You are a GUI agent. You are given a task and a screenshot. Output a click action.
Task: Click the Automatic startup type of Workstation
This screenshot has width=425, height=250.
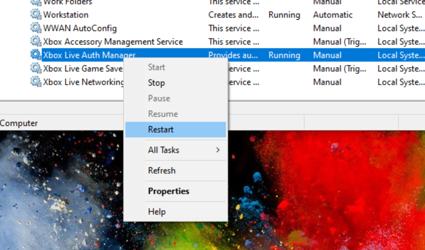(333, 15)
